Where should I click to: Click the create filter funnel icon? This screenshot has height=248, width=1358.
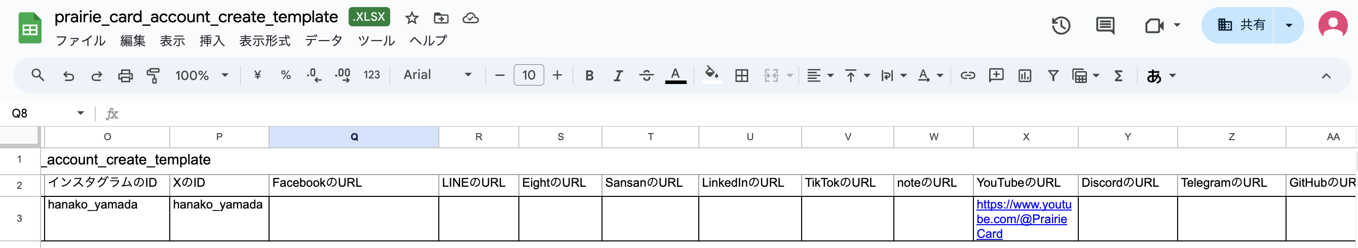pyautogui.click(x=1053, y=76)
